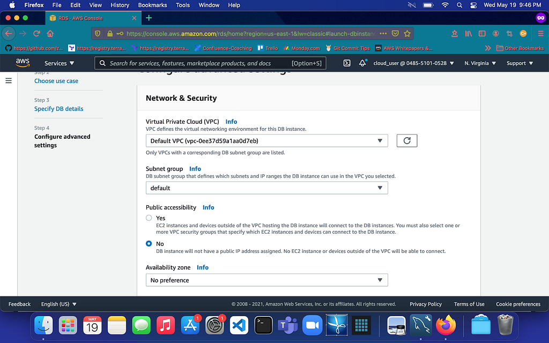Open the Bookmarks menu
Viewport: 549px width, 343px height.
point(152,5)
